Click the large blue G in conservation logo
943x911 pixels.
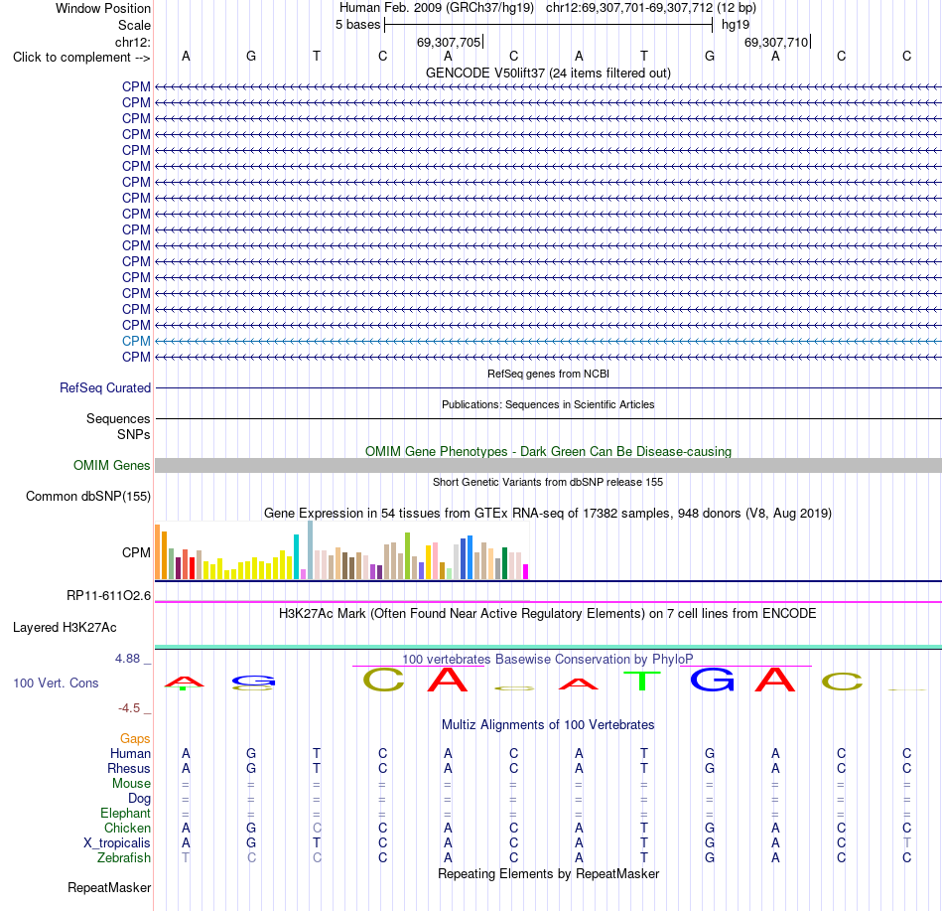[x=712, y=680]
